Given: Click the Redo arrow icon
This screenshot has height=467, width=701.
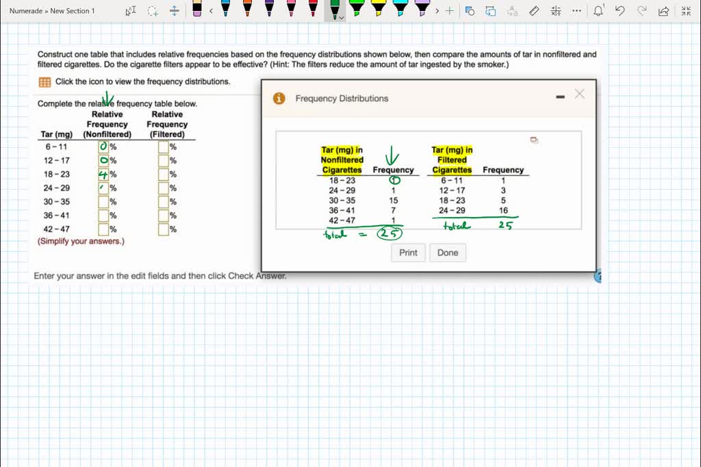Looking at the screenshot, I should (643, 10).
